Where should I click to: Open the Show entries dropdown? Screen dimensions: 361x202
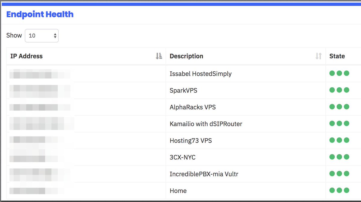42,36
